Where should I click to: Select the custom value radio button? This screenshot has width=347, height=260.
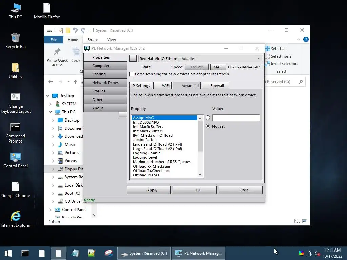(208, 117)
